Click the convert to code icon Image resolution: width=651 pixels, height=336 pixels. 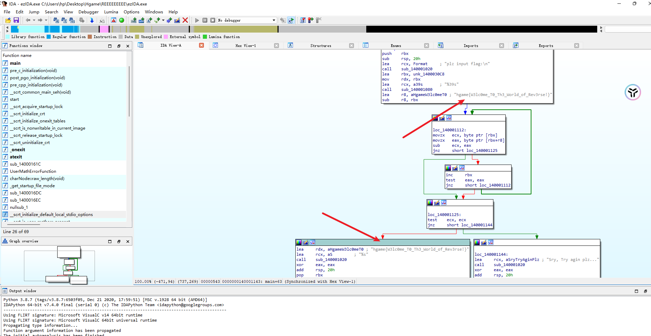[x=134, y=20]
